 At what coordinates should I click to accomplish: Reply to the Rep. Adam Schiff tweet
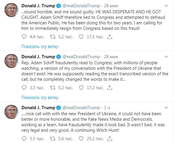[x=24, y=87]
